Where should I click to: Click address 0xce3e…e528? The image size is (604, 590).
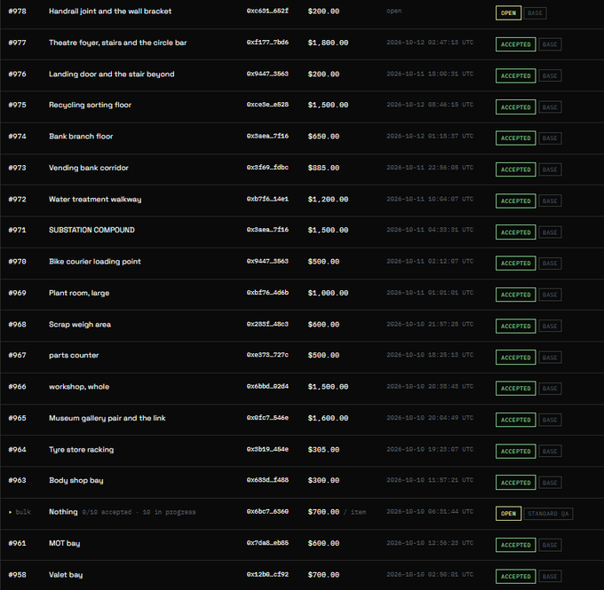(267, 105)
